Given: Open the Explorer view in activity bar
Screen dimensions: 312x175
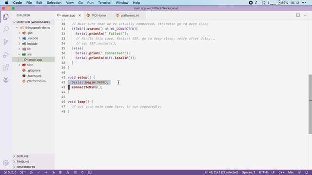Looking at the screenshot, I should 6,17.
